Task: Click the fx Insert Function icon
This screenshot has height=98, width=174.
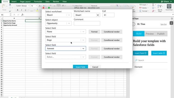Action: coord(22,14)
